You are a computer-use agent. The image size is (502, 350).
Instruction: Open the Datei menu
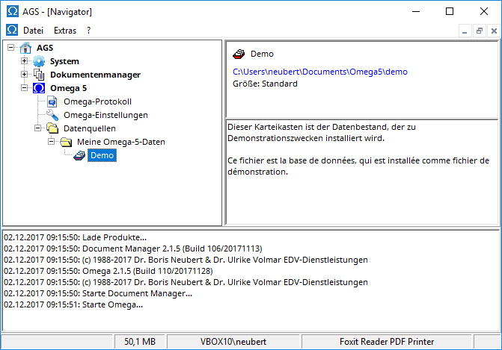[33, 31]
